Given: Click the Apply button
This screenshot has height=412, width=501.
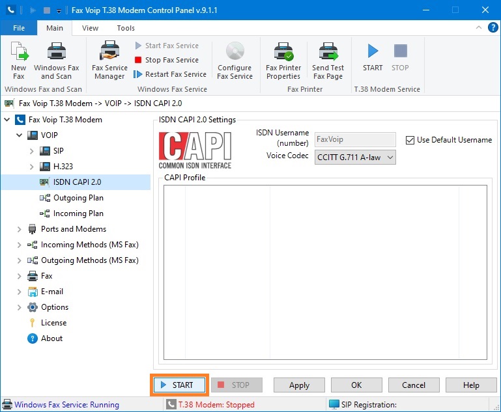Looking at the screenshot, I should tap(299, 385).
